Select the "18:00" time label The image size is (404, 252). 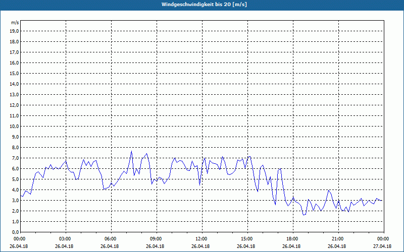pyautogui.click(x=293, y=239)
